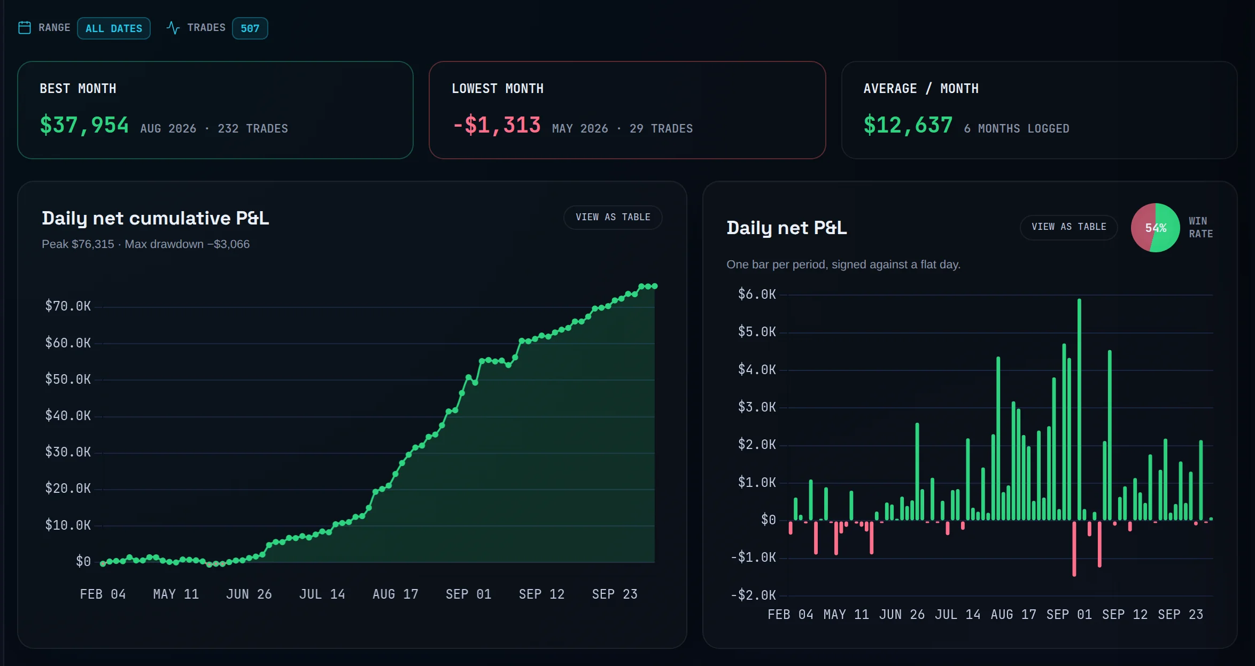Click 'One bar per period' description text
Viewport: 1255px width, 666px height.
pos(843,265)
